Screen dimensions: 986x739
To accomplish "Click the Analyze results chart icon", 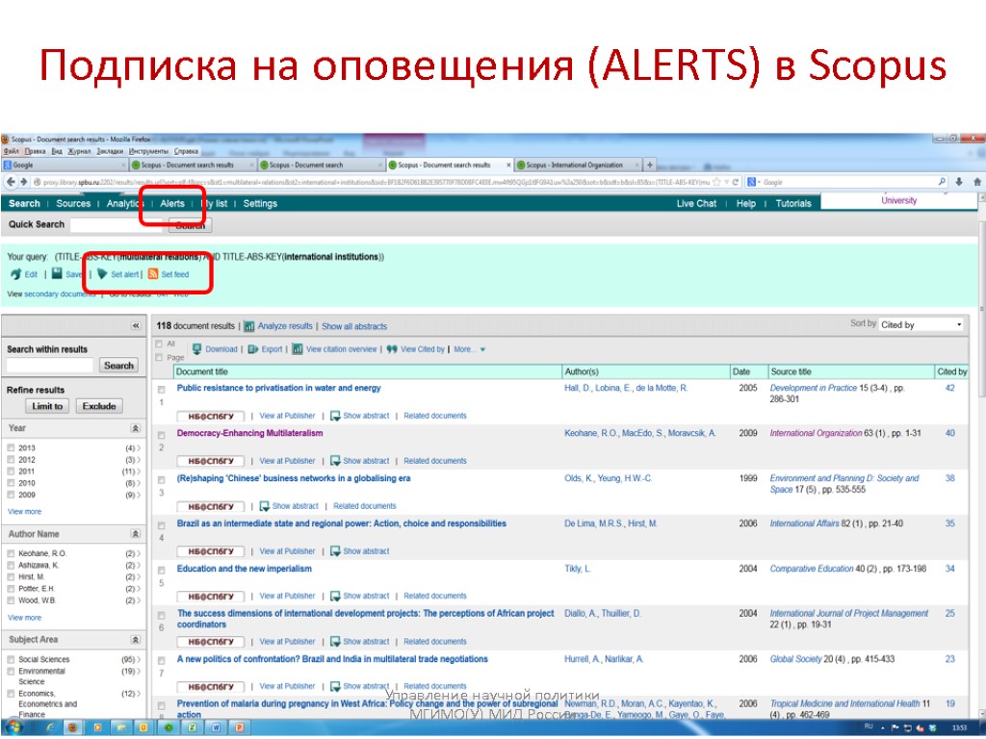I will coord(249,326).
